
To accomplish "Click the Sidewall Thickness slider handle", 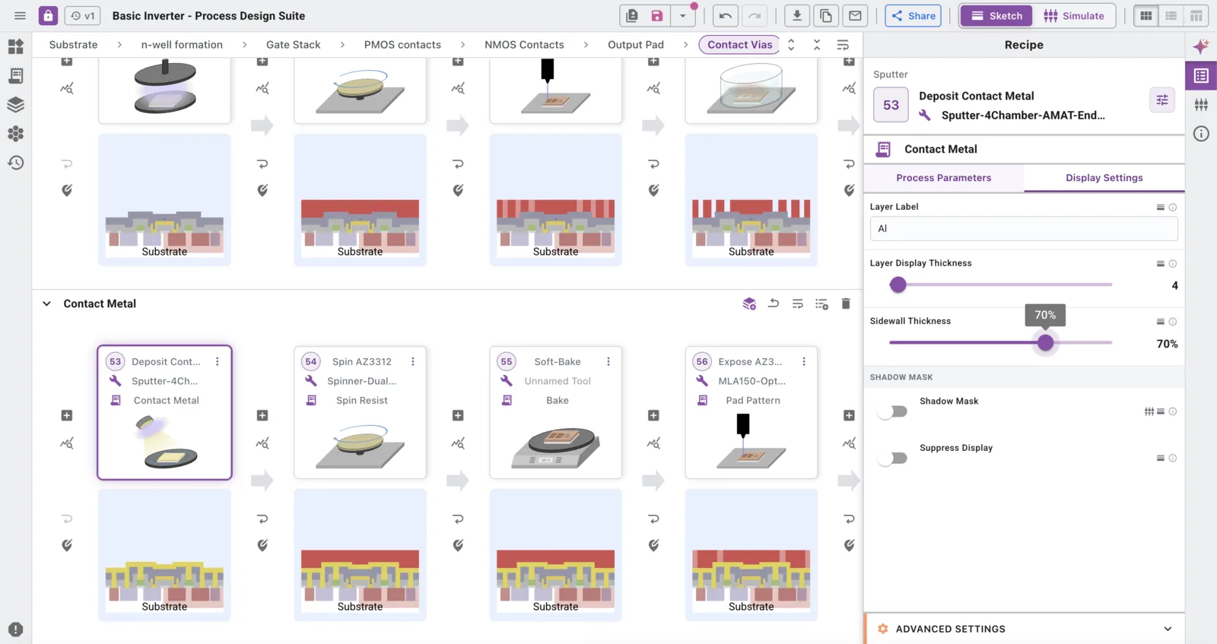I will pos(1046,343).
